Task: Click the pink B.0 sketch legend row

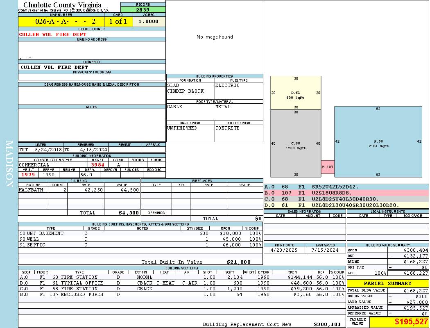Action: coord(346,193)
